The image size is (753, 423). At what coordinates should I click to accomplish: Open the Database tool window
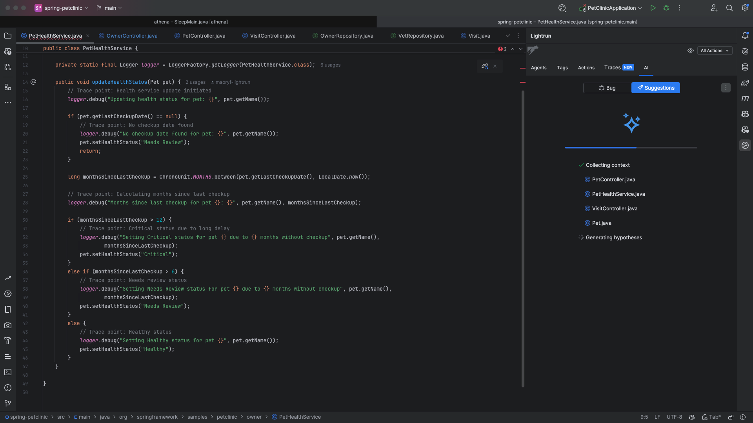(x=746, y=67)
